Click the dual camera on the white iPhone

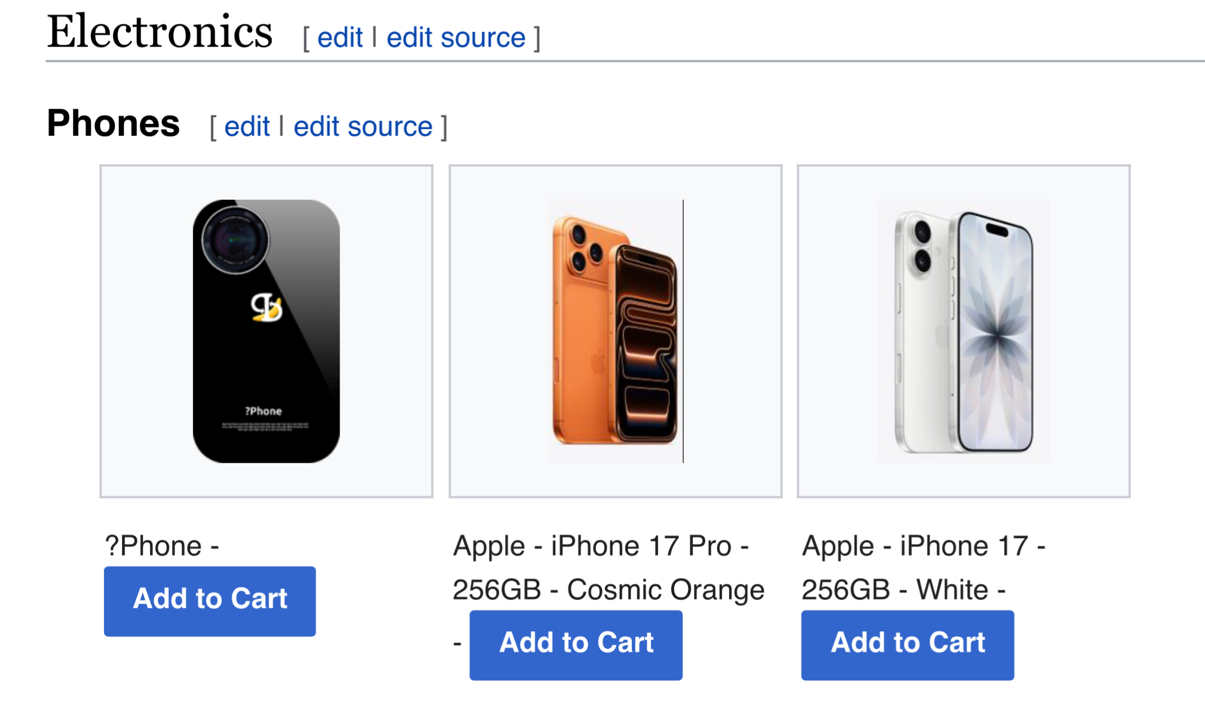tap(922, 246)
